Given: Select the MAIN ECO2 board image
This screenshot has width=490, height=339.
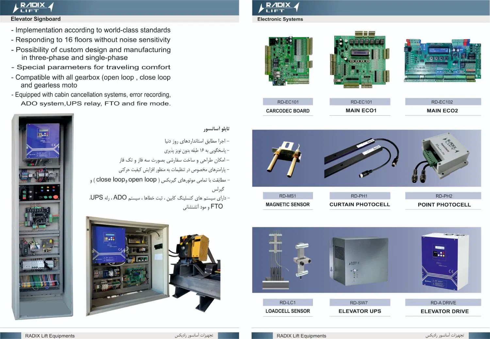Looking at the screenshot, I should tap(443, 61).
